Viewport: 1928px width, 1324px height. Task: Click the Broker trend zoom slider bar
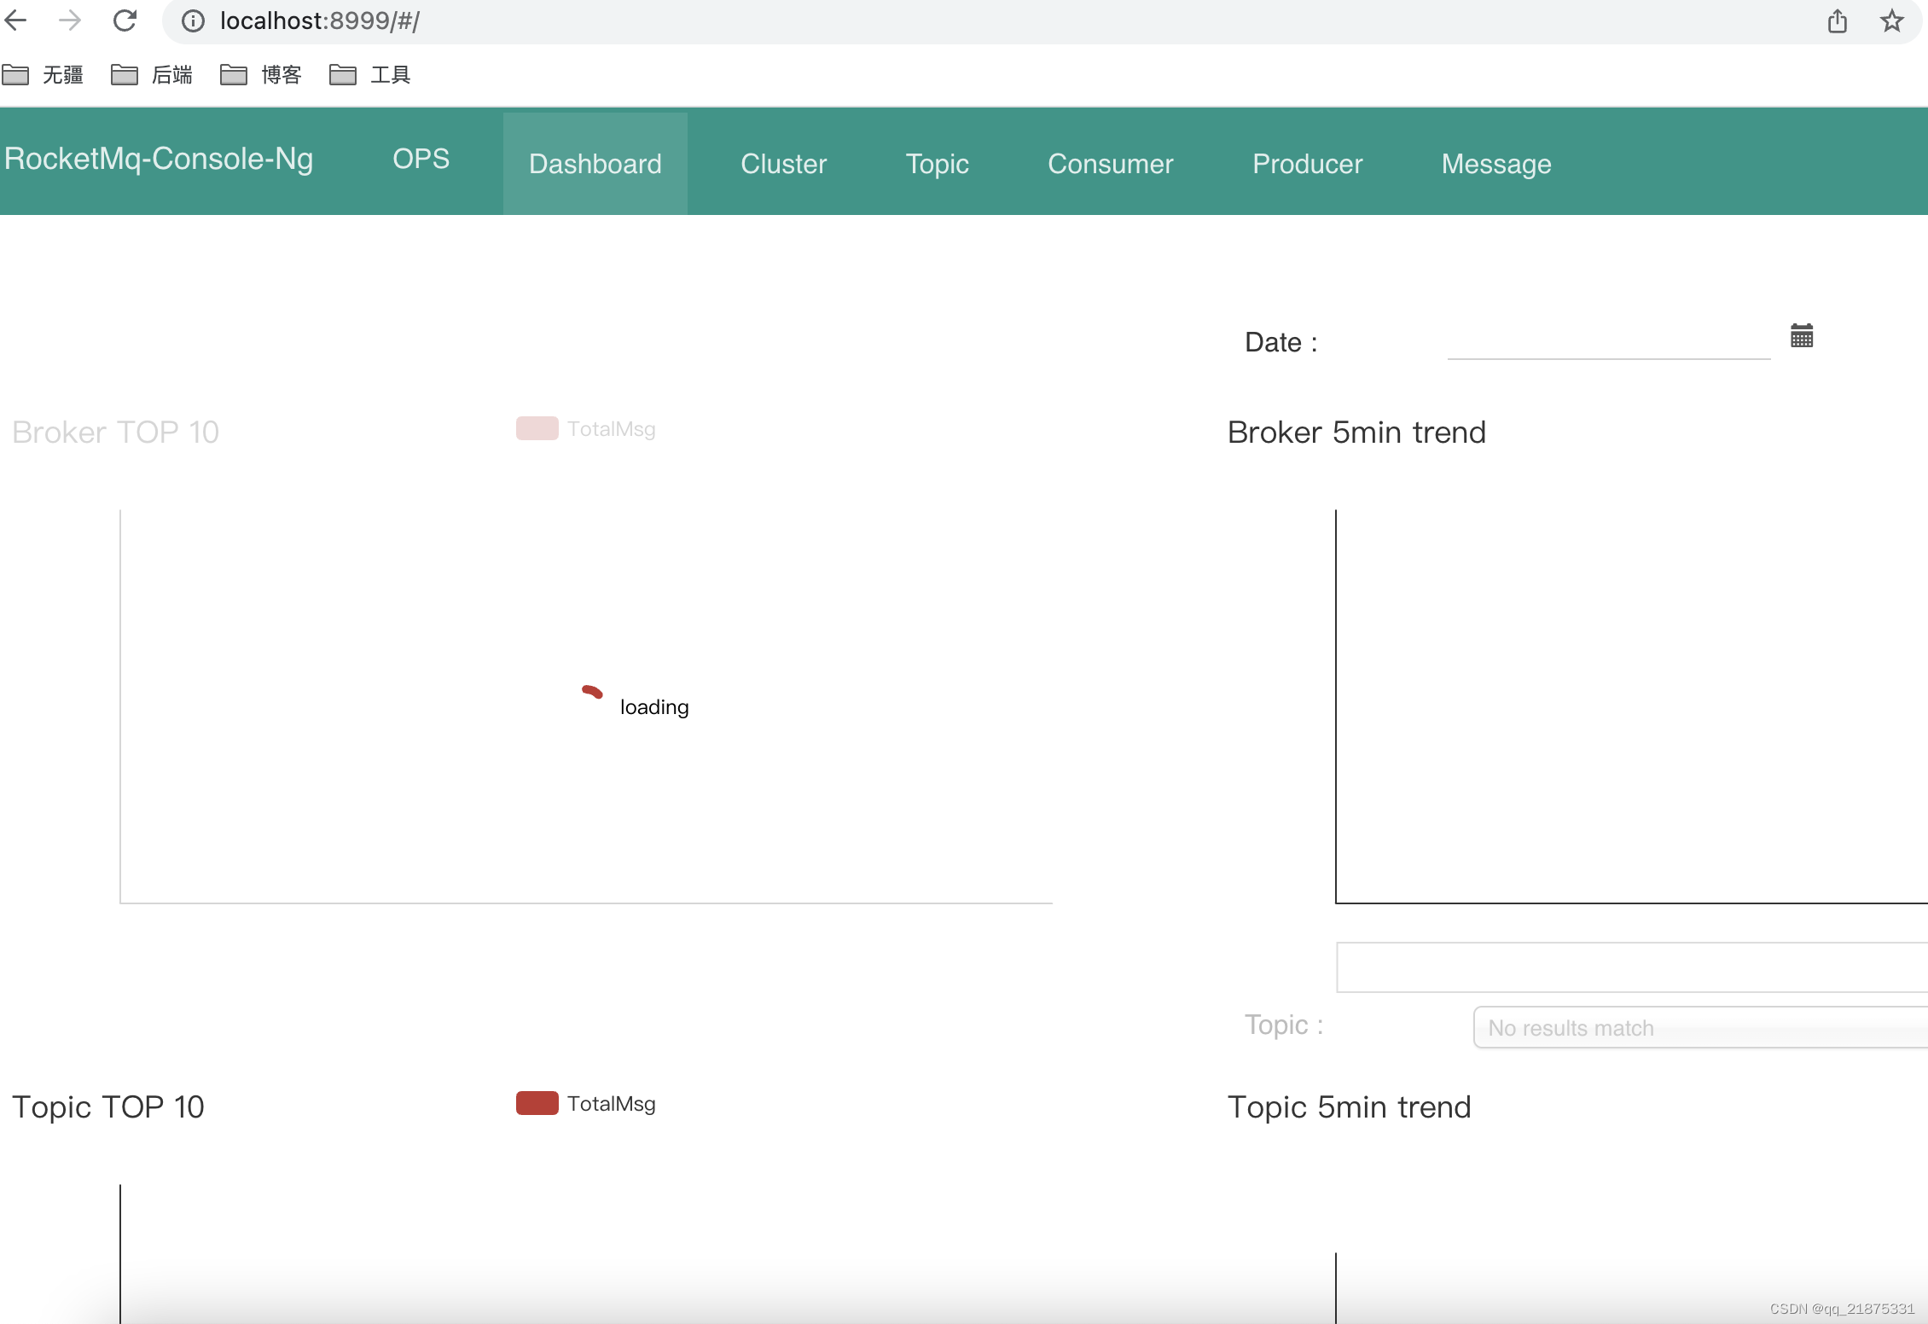tap(1629, 967)
